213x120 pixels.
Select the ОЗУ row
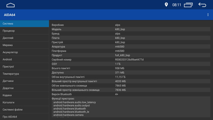[131, 64]
